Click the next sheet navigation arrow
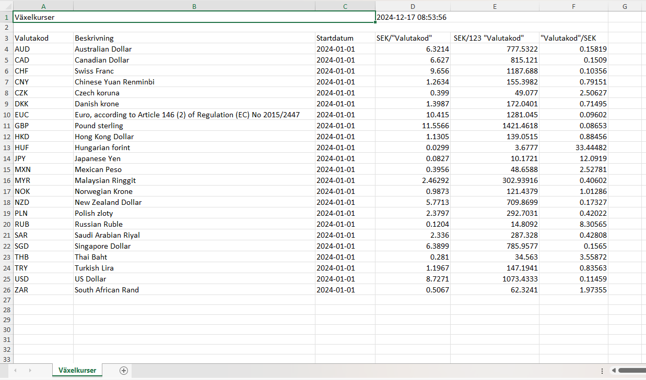 (29, 371)
